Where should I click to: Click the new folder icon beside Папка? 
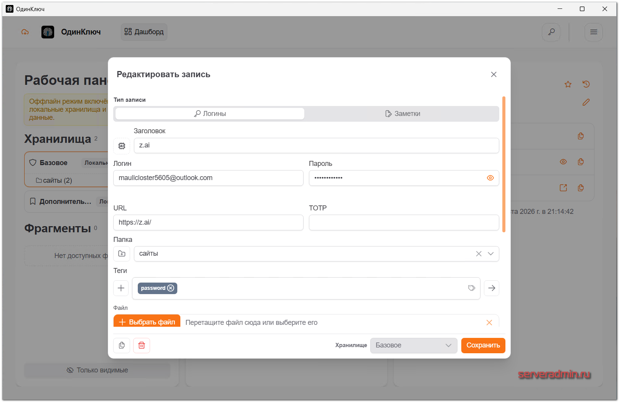[122, 254]
